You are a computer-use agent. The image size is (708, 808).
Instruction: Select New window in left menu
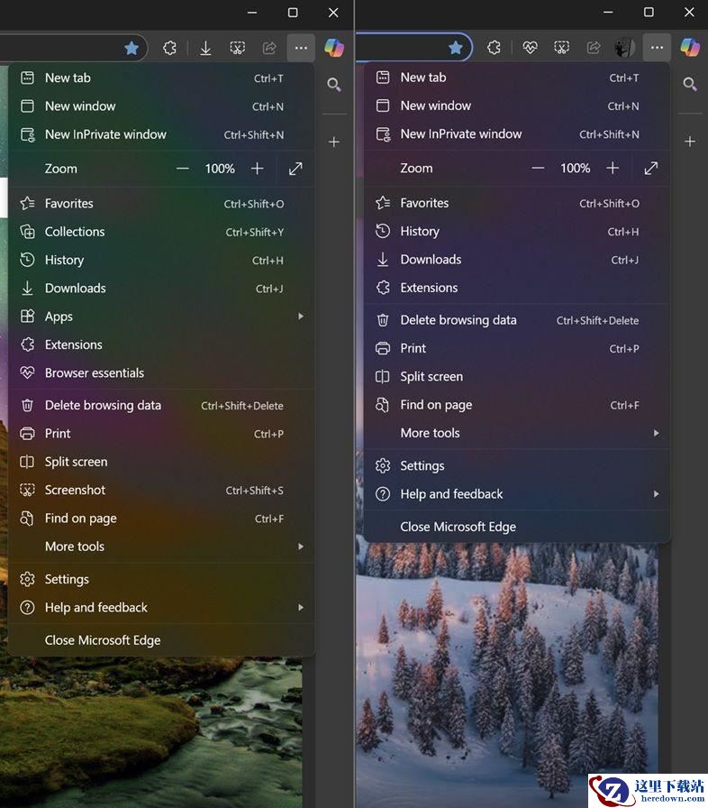pyautogui.click(x=161, y=106)
